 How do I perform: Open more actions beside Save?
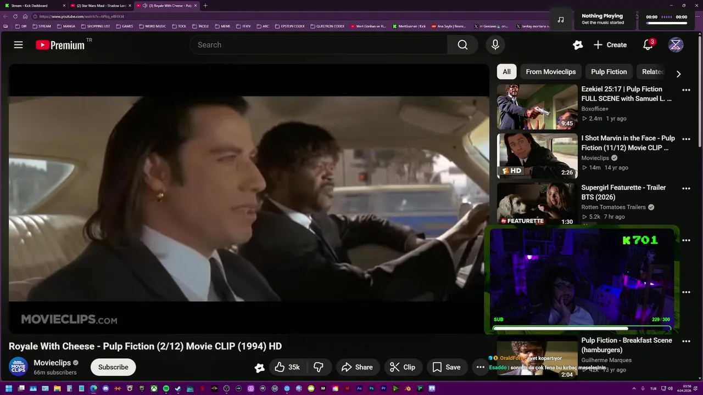point(480,367)
